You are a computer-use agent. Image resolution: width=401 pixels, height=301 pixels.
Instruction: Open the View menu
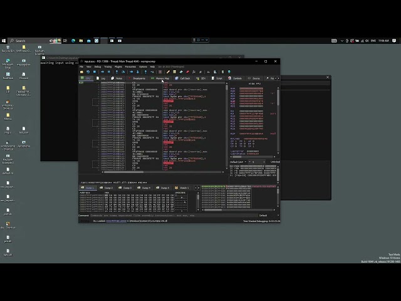89,67
